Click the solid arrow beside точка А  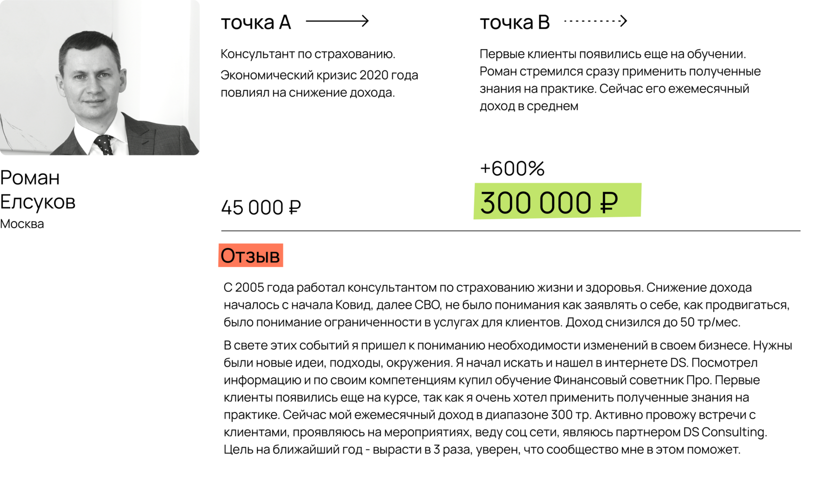click(x=337, y=21)
